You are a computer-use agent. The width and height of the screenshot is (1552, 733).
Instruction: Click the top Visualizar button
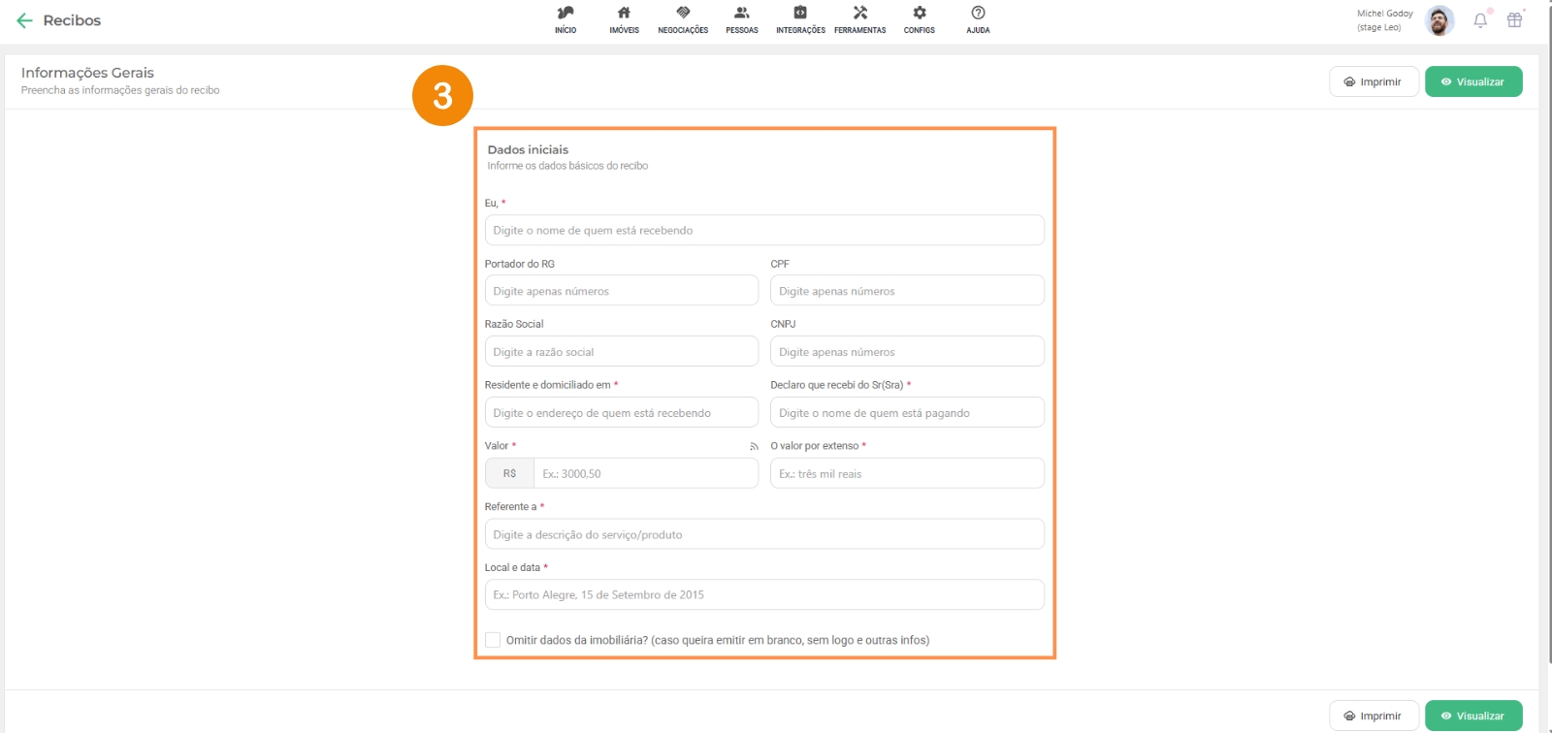pyautogui.click(x=1472, y=81)
